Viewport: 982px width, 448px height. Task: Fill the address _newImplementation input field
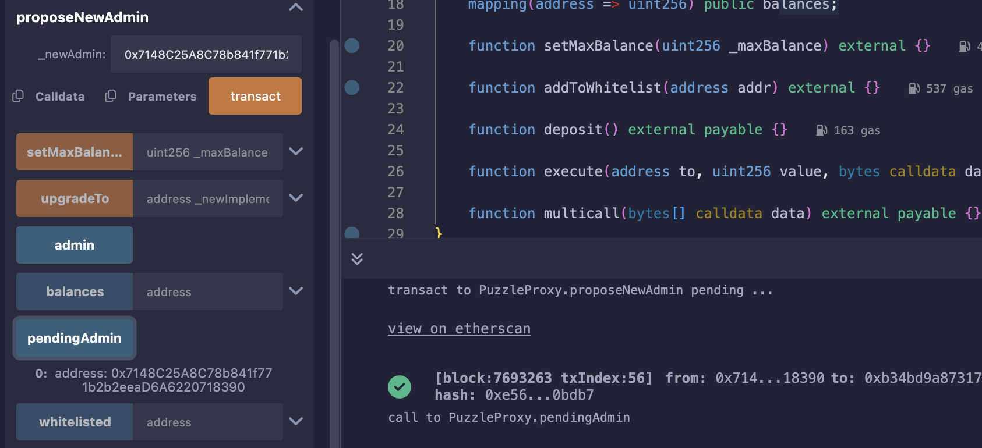tap(208, 198)
